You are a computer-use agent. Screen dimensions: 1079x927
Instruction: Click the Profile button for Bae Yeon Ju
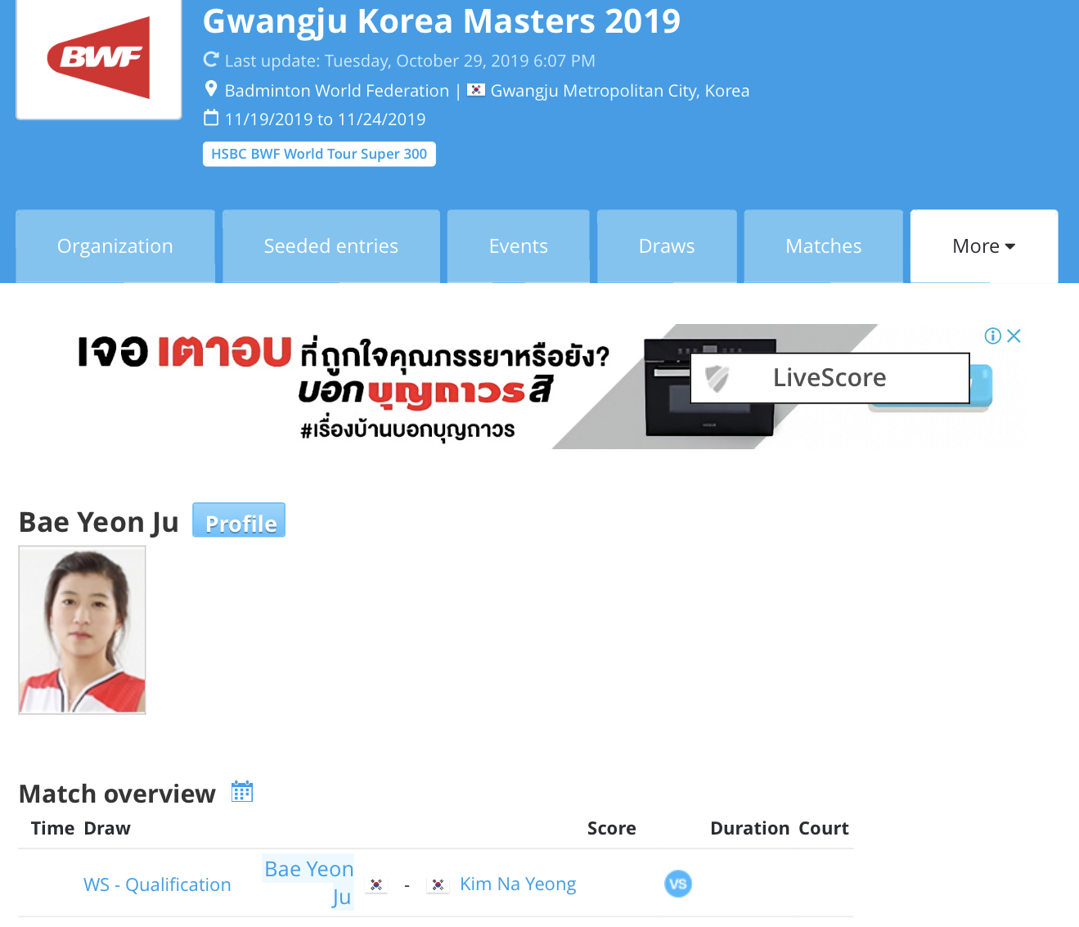pos(239,520)
